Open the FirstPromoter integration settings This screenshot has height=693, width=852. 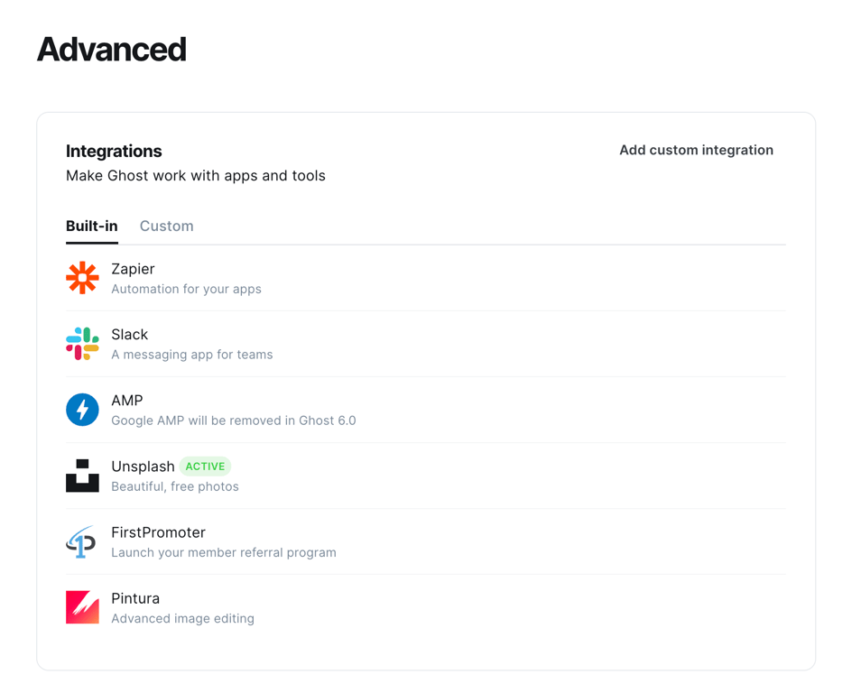(x=159, y=532)
